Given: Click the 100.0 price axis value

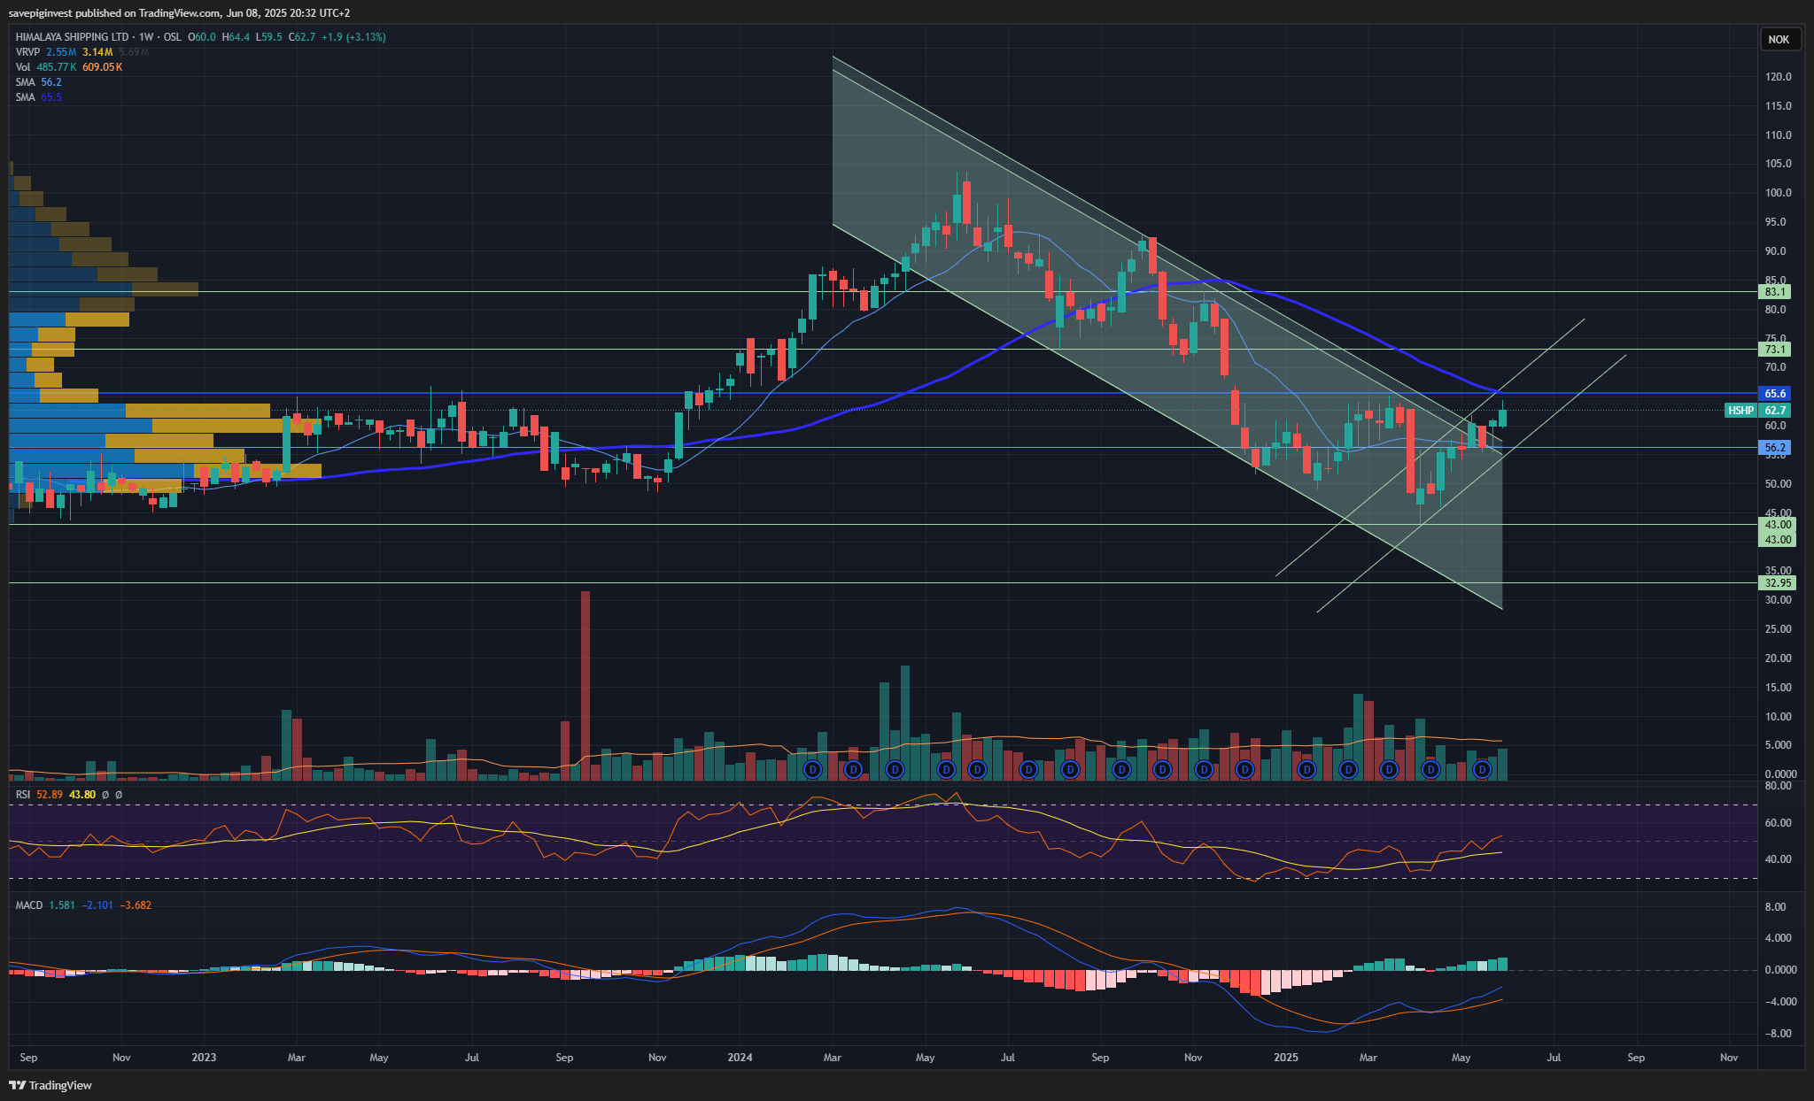Looking at the screenshot, I should [1778, 193].
